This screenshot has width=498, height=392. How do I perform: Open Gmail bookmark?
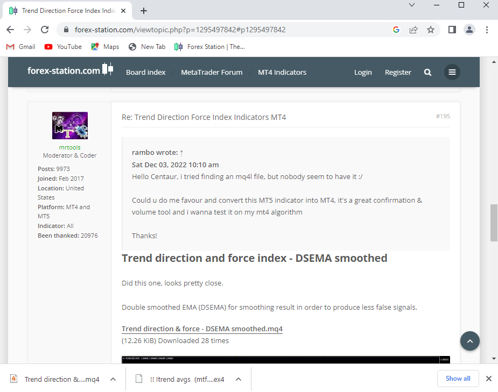(20, 47)
